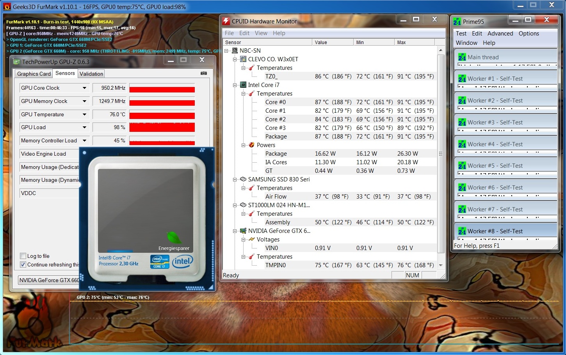Click the Min column header
The height and width of the screenshot is (355, 566).
[x=374, y=42]
